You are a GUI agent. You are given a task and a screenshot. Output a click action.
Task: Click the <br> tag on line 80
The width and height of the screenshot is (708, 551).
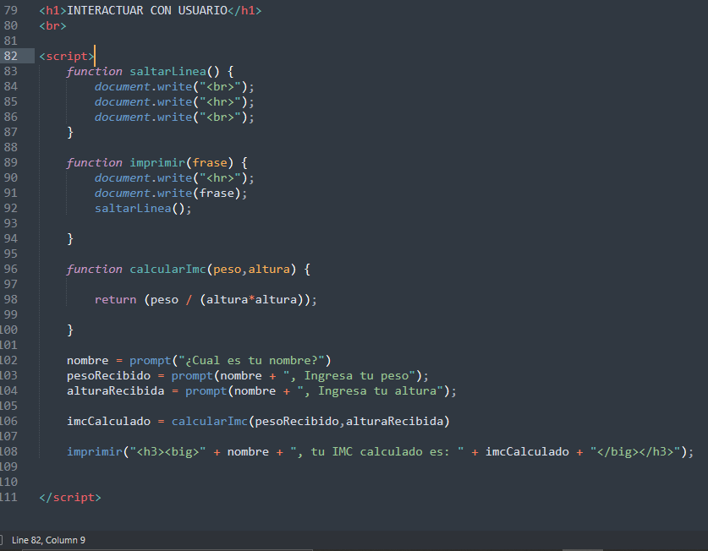(x=52, y=25)
